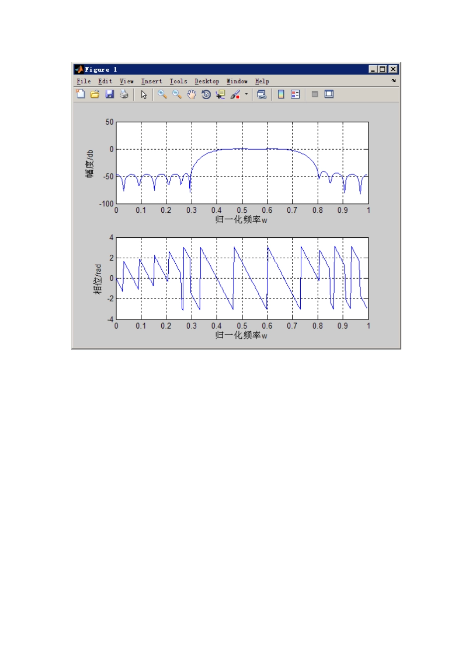Click the '4' y-axis tick on the phase plot
Viewport: 473px width, 670px height.
point(112,237)
